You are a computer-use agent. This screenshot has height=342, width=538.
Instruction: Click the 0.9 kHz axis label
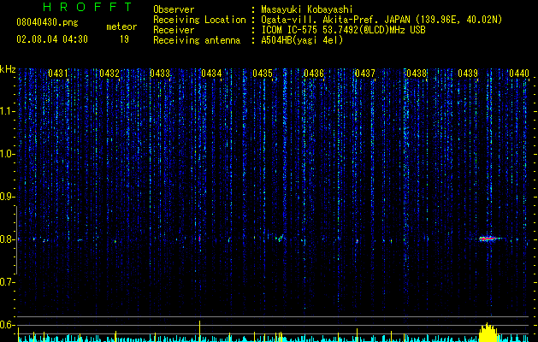coord(7,197)
